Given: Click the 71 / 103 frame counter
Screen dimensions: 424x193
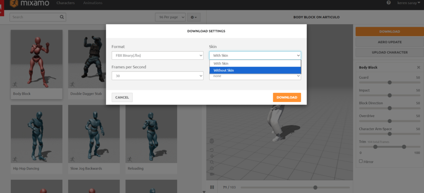Looking at the screenshot, I should click(229, 187).
